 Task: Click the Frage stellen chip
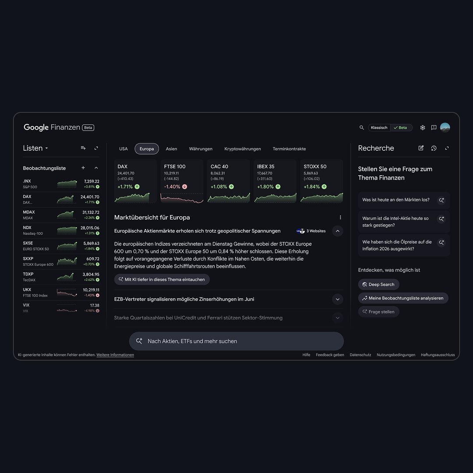tap(378, 312)
